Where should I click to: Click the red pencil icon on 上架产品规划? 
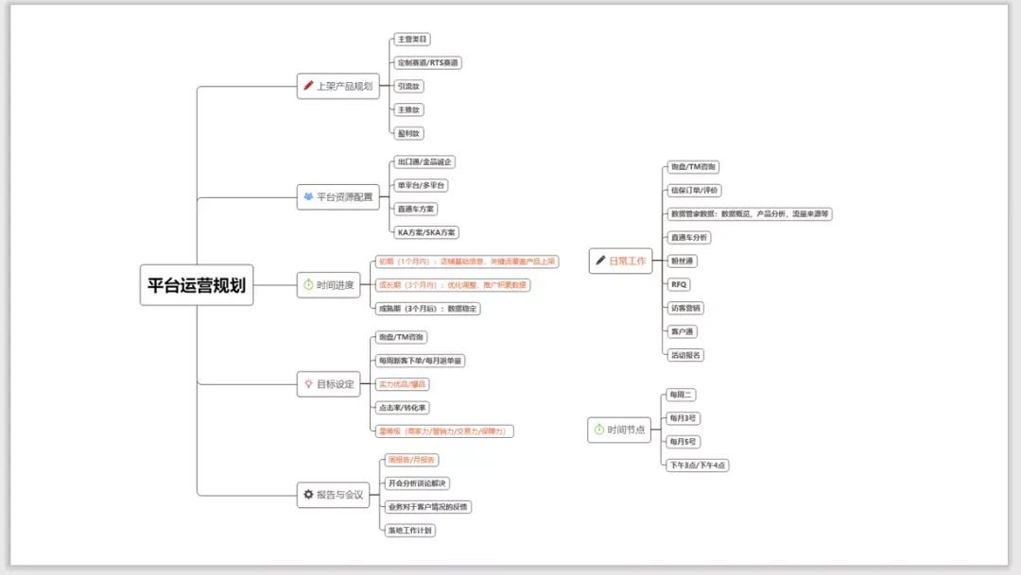click(308, 85)
